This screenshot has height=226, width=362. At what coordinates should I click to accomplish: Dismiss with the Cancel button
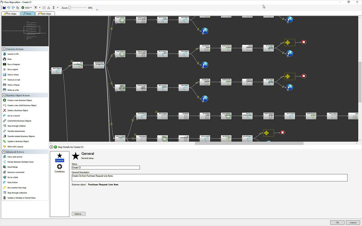(x=353, y=223)
